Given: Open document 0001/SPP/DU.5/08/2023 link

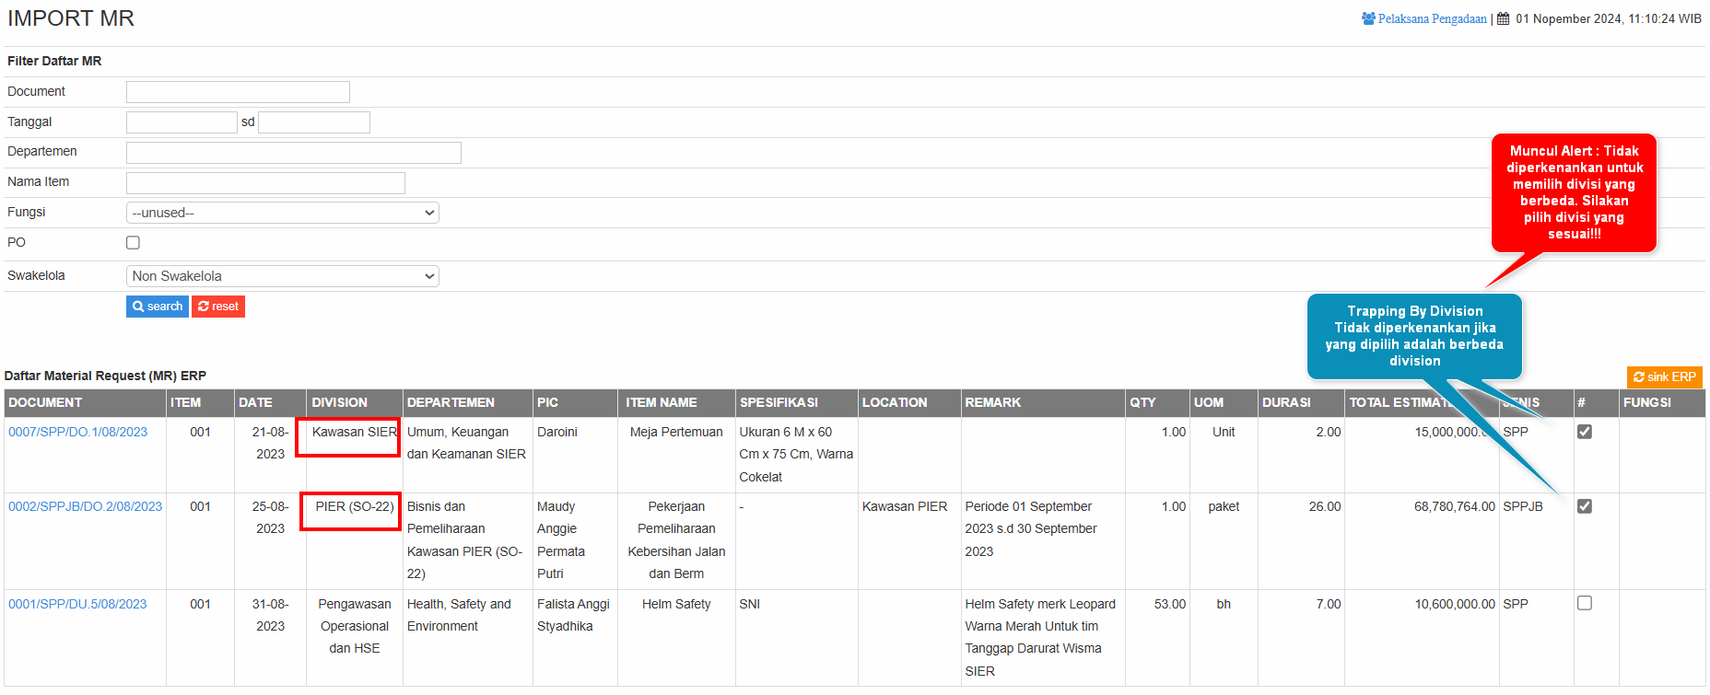Looking at the screenshot, I should (x=77, y=604).
